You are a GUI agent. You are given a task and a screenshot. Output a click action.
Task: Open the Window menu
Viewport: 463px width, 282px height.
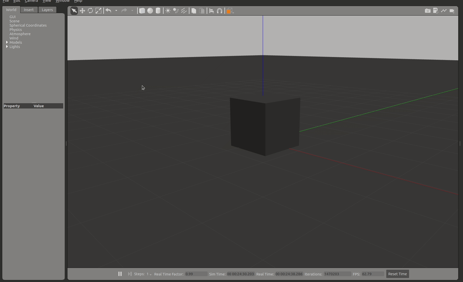click(62, 1)
